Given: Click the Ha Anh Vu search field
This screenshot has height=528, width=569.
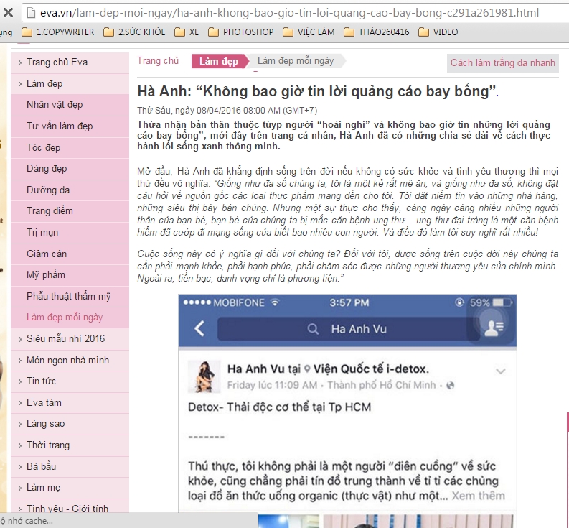Looking at the screenshot, I should (349, 329).
